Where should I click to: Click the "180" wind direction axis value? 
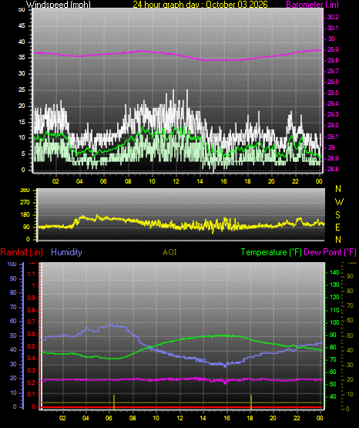(25, 215)
